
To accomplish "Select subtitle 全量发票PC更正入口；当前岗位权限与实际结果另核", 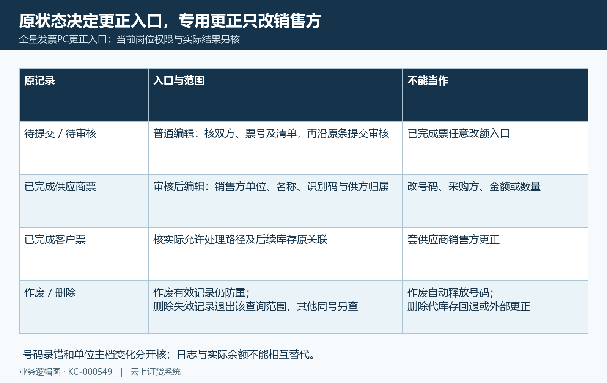I will coord(129,39).
